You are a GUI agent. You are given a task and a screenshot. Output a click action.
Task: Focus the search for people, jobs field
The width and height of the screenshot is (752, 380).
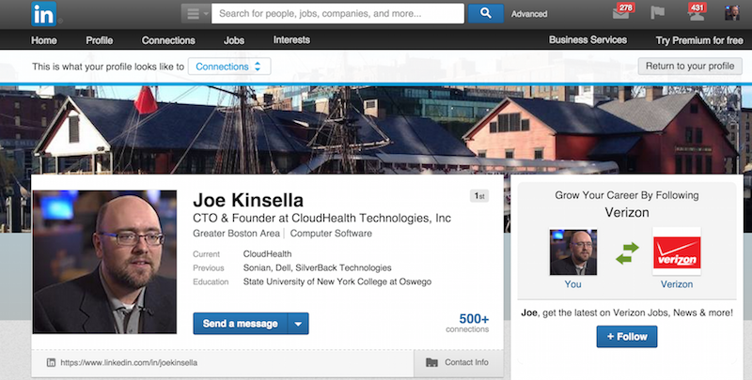tap(337, 14)
